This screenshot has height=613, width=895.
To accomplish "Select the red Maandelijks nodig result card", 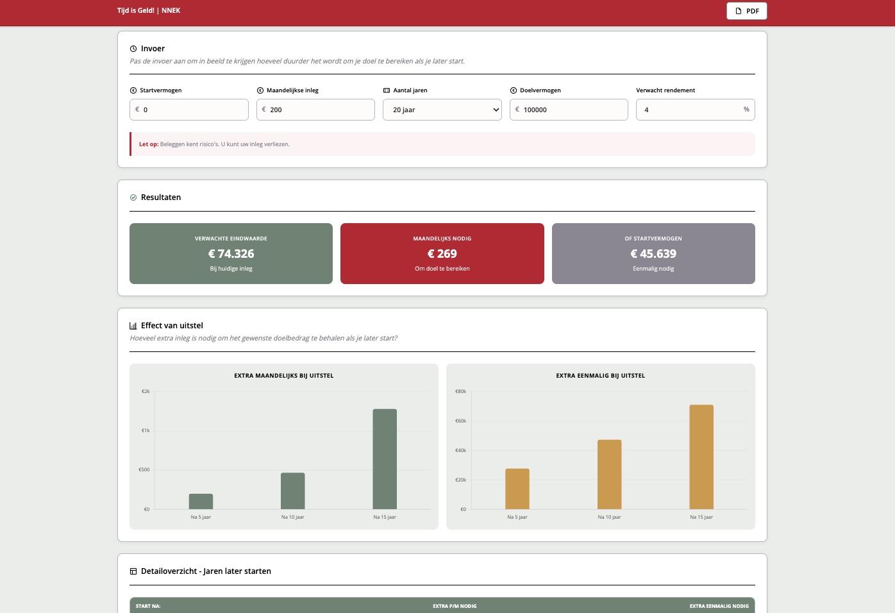I will tap(442, 253).
